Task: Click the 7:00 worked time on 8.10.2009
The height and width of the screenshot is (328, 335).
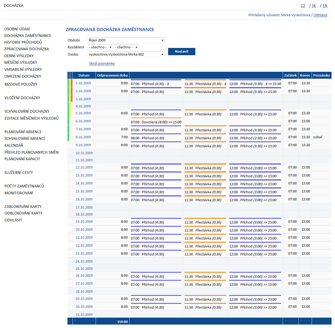Action: coord(124,137)
